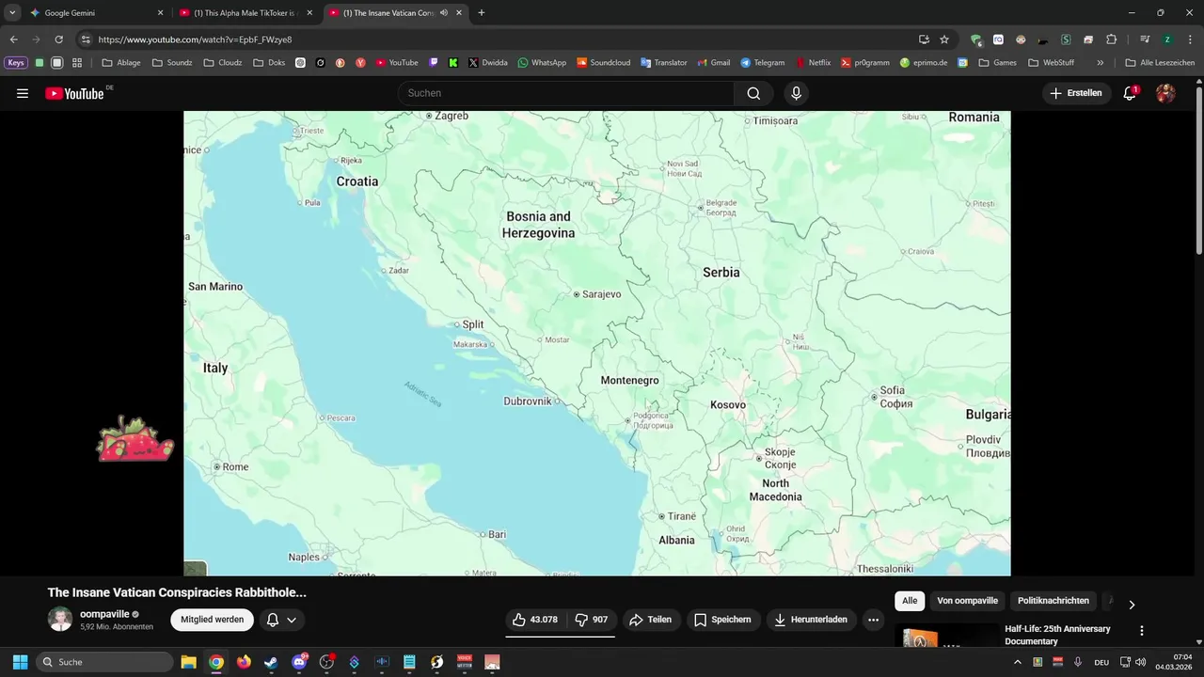Show hidden bookmarks with the double chevron
The image size is (1204, 677).
[x=1101, y=63]
